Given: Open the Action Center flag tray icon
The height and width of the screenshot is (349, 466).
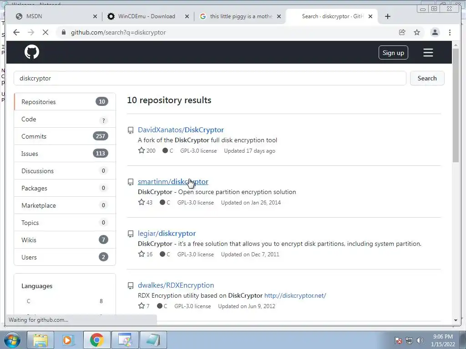Looking at the screenshot, I should tap(398, 340).
